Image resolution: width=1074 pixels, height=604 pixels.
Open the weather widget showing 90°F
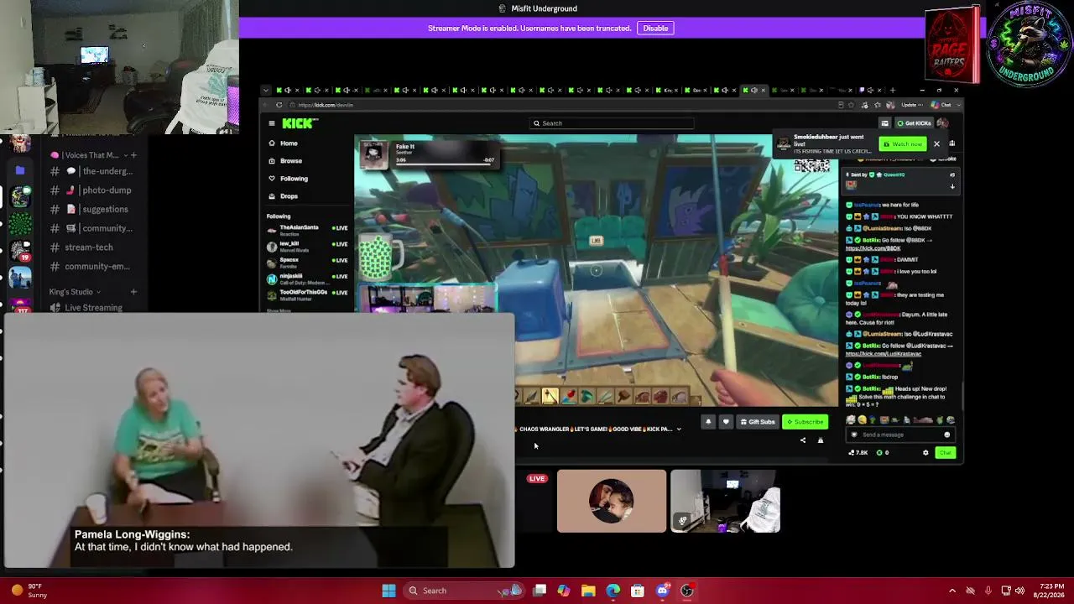pyautogui.click(x=29, y=591)
